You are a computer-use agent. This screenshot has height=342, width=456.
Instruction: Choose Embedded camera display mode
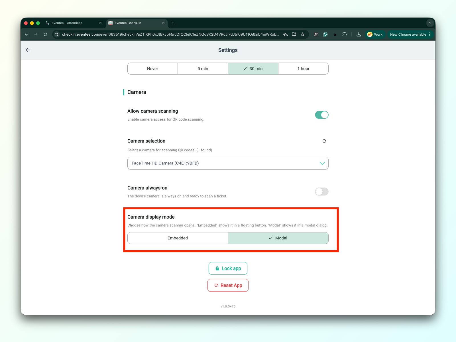click(x=178, y=238)
